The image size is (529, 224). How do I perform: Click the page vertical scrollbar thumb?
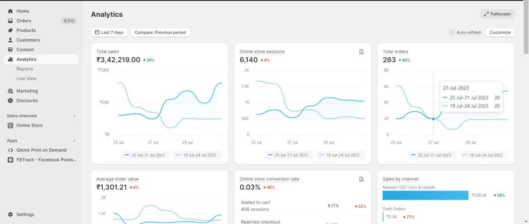(x=526, y=26)
